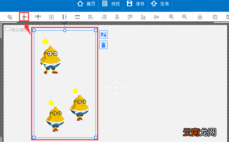Save the project with 保存
The height and width of the screenshot is (142, 229).
(x=135, y=4)
